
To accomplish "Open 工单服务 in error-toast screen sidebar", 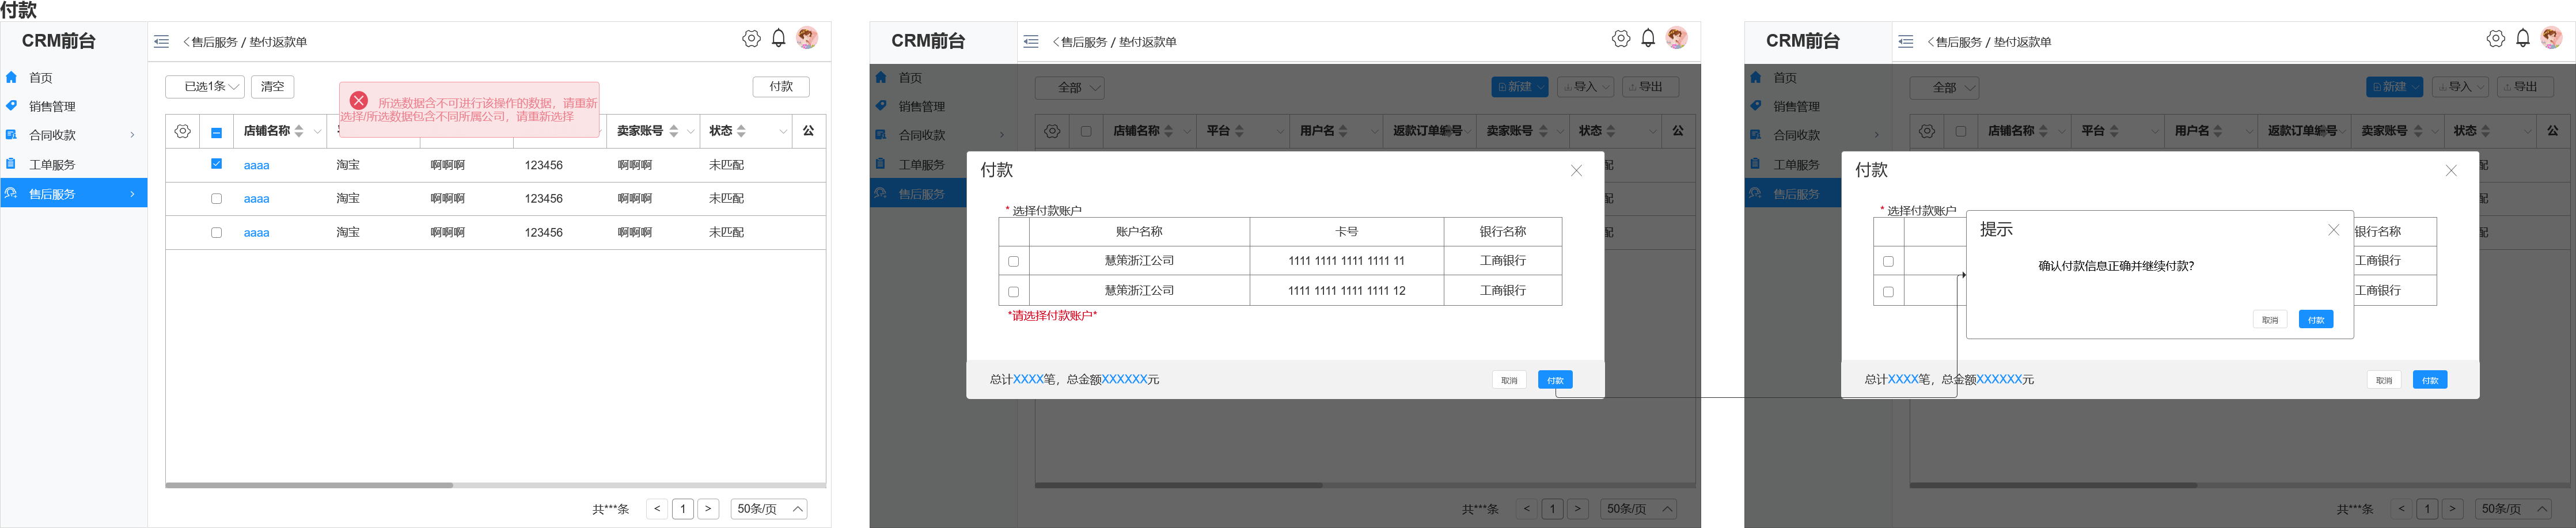I will coord(52,165).
